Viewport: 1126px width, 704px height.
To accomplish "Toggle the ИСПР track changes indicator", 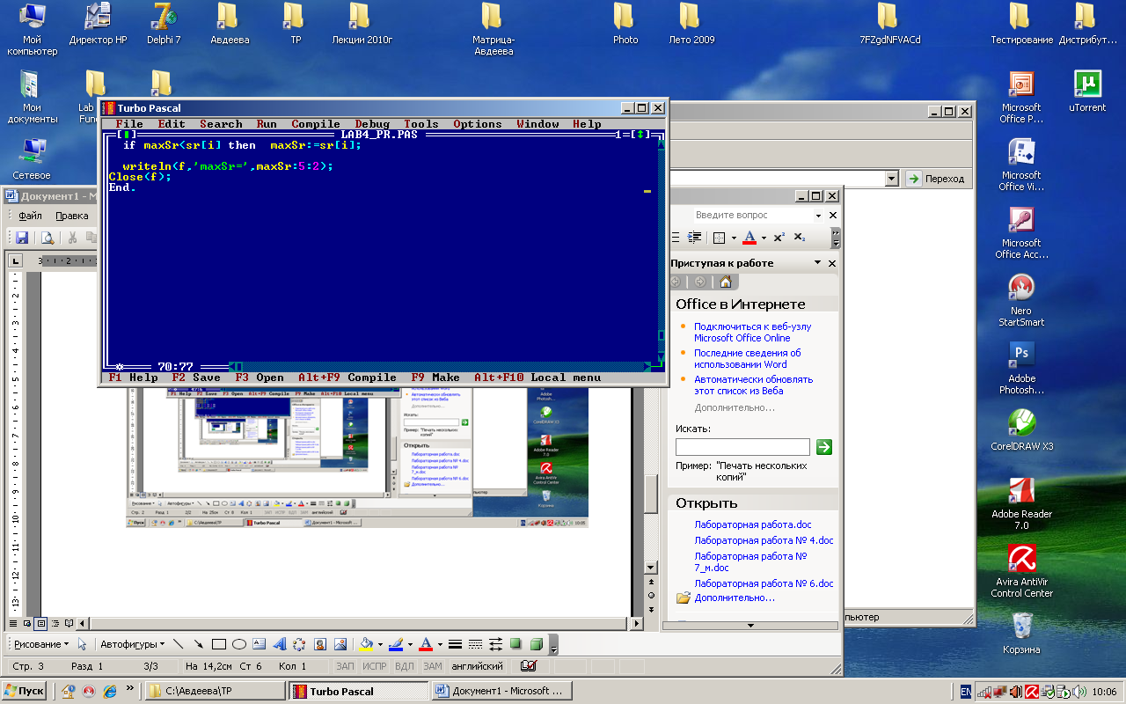I will pos(375,666).
